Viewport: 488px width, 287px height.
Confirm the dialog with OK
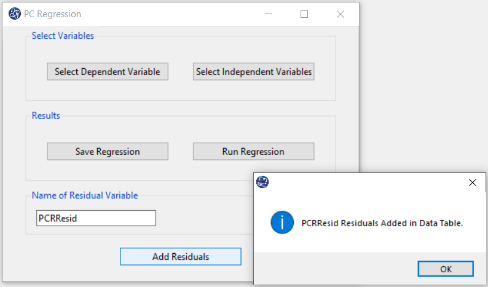tap(446, 269)
